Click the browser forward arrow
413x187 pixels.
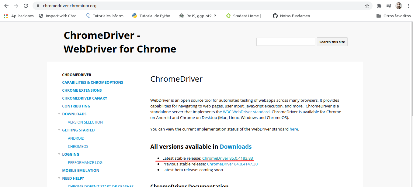click(x=16, y=6)
